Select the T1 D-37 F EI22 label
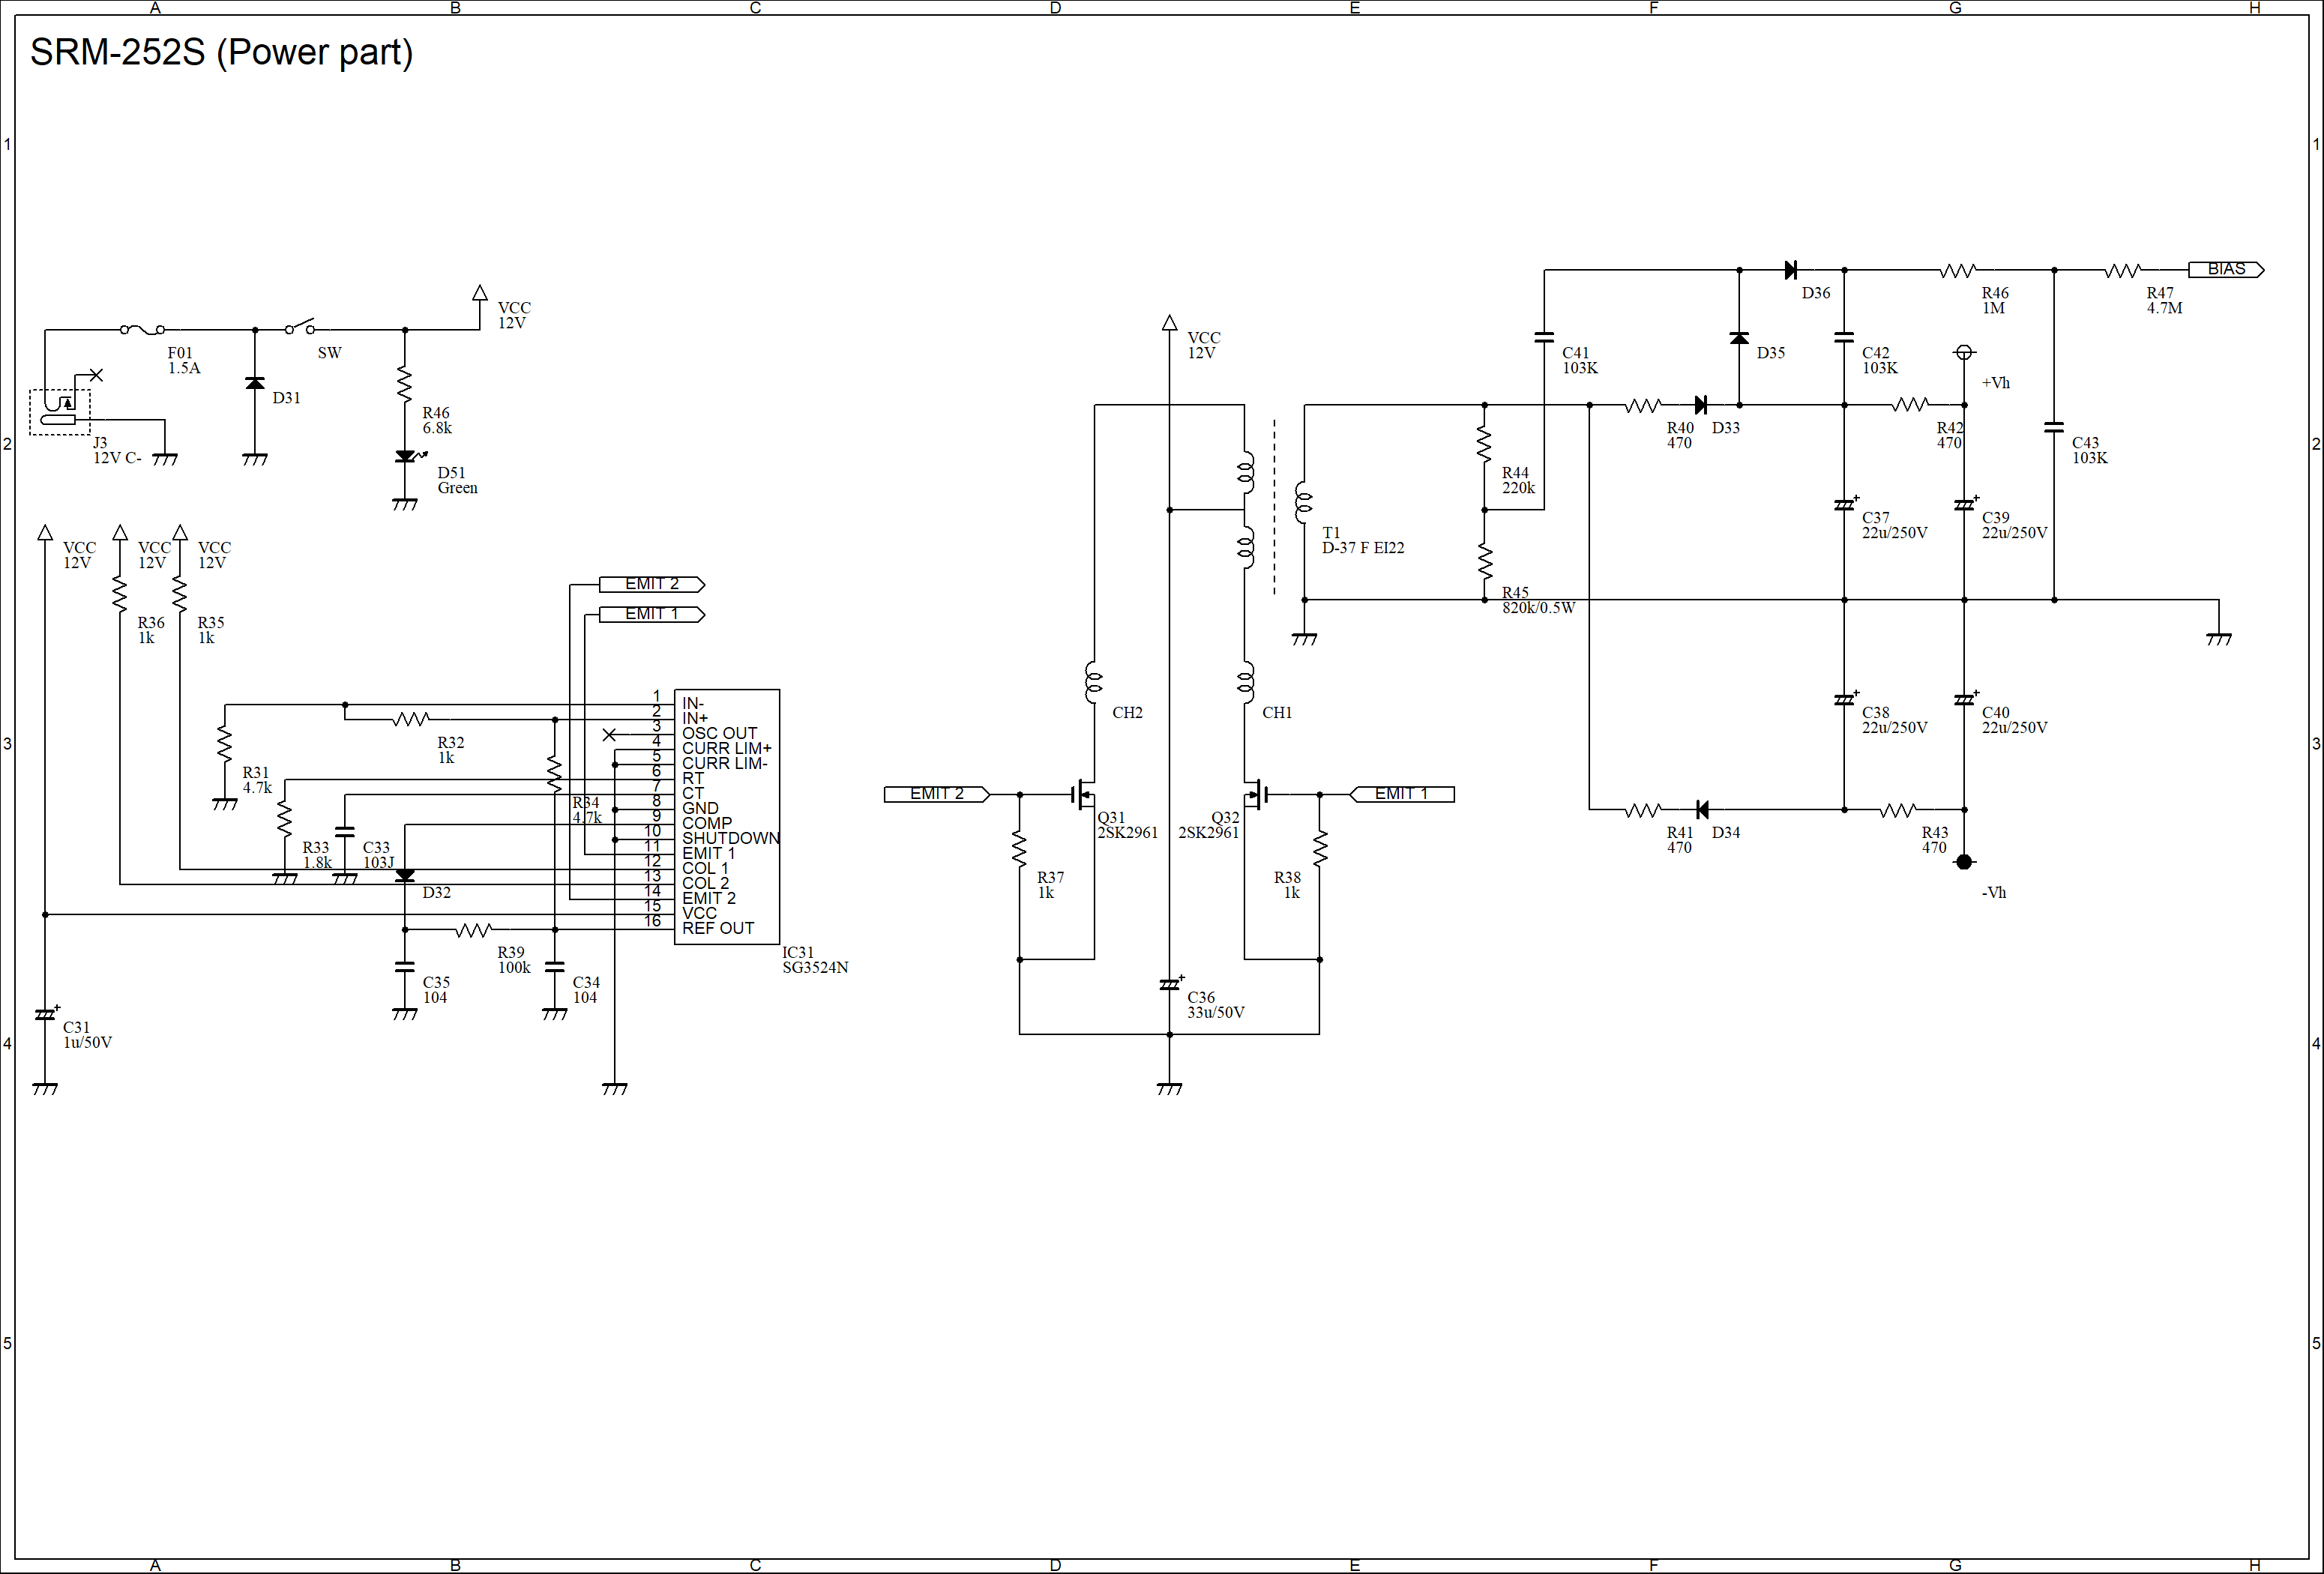The image size is (2324, 1574). [x=1362, y=541]
